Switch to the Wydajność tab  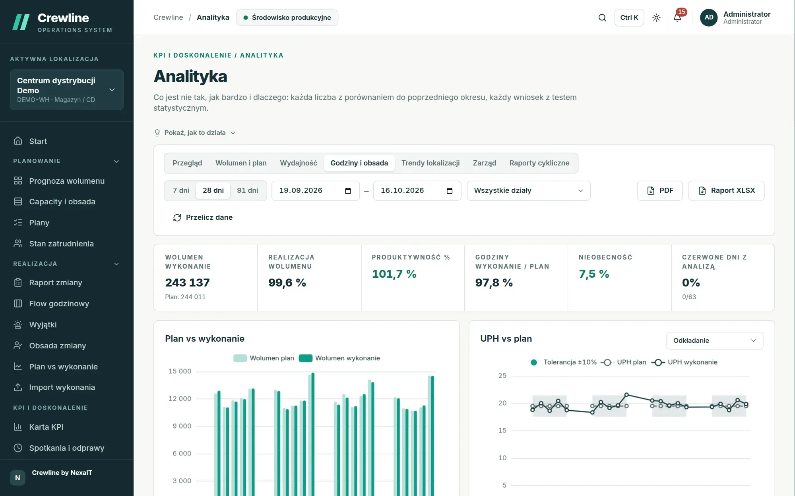click(x=299, y=163)
